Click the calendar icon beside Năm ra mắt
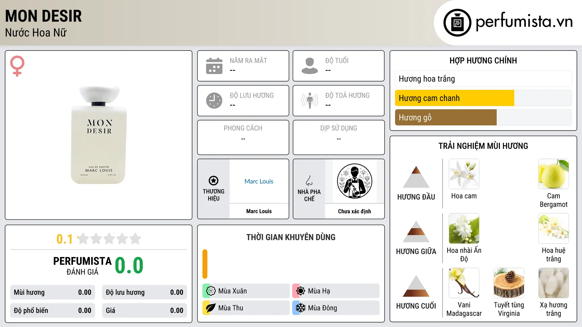 214,66
